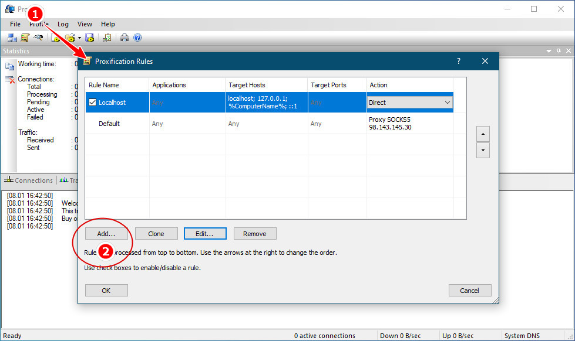
Task: Move rule down with the down arrow
Action: click(x=483, y=151)
